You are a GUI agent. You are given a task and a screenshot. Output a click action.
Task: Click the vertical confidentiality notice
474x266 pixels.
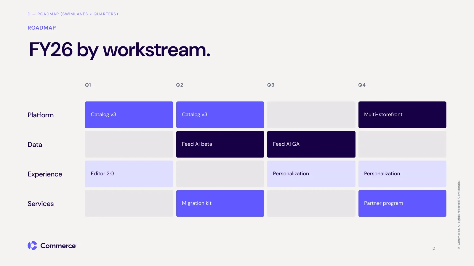point(459,215)
